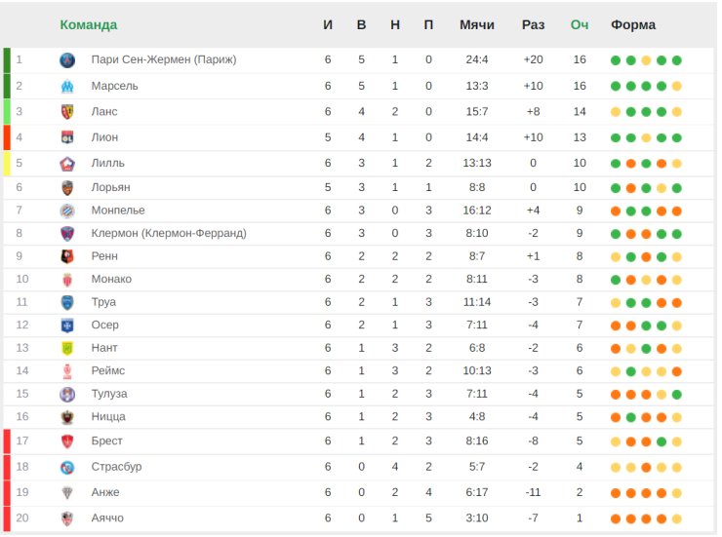722x537 pixels.
Task: Open the Аяччо team link
Action: click(x=107, y=518)
